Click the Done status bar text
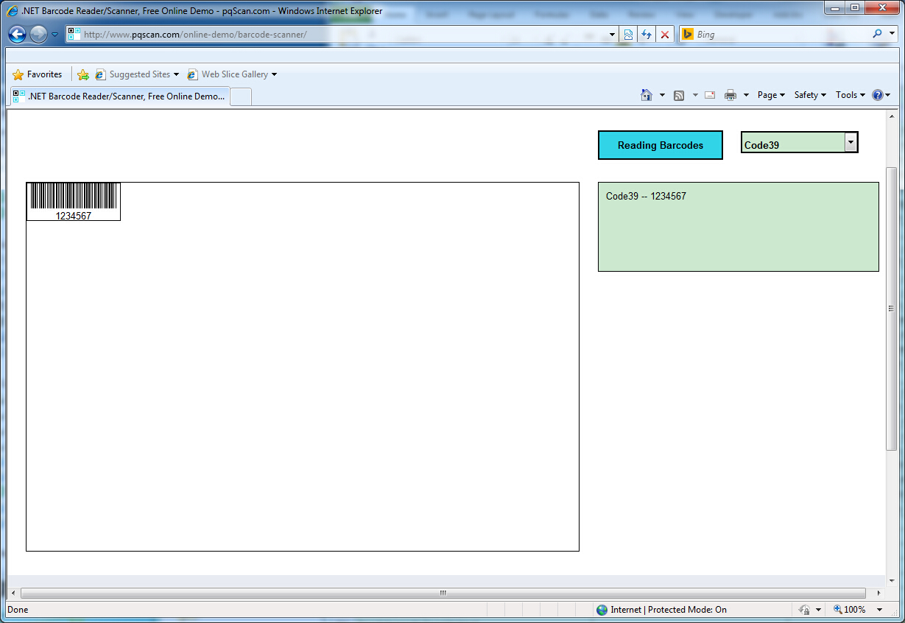Image resolution: width=905 pixels, height=623 pixels. tap(18, 610)
